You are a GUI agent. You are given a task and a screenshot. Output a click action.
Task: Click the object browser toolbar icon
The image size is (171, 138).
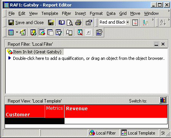(33, 32)
